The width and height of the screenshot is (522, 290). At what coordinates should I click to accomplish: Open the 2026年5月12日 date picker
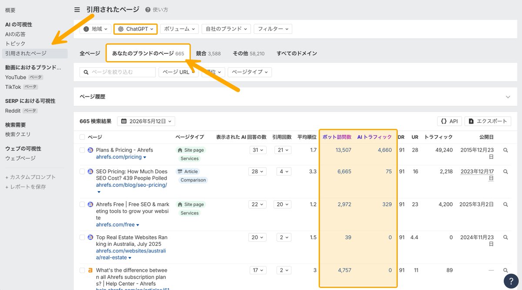point(146,122)
